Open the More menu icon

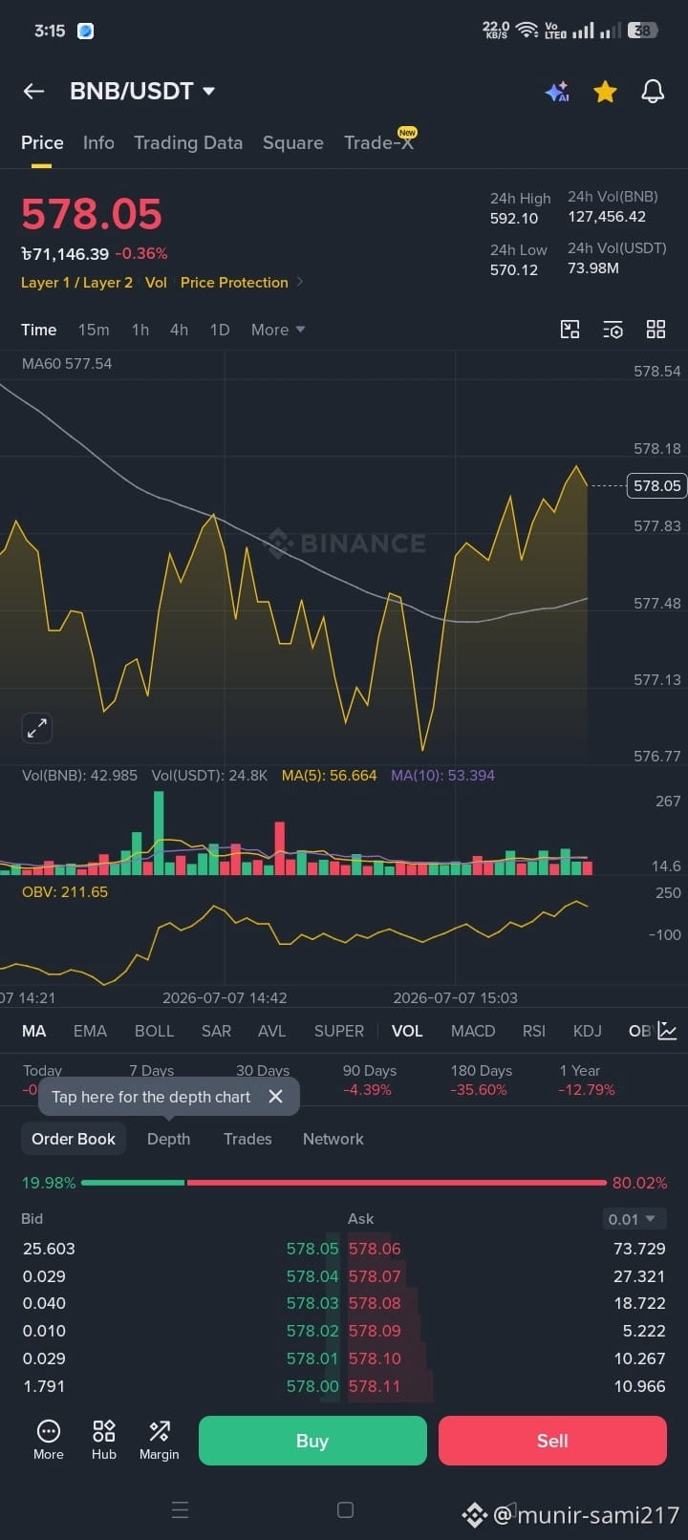[49, 1440]
